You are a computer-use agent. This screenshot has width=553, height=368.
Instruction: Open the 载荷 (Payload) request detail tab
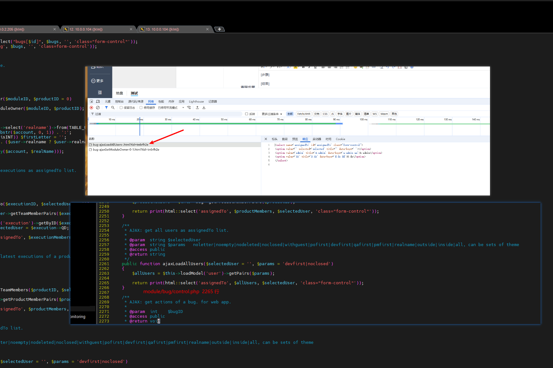(x=285, y=139)
